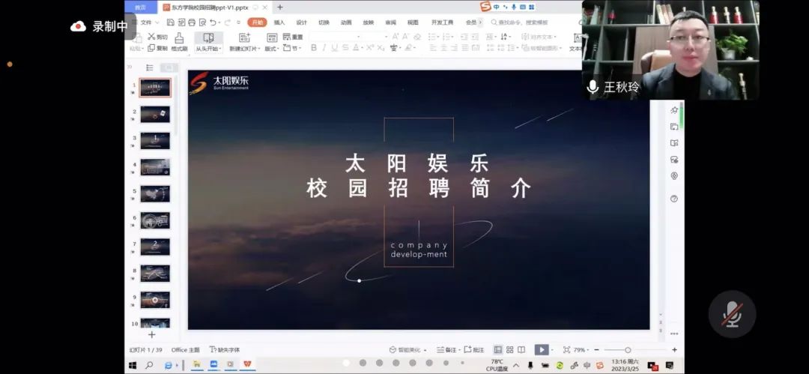Screen dimensions: 809x374
Task: Click the Comments (批注) button in status bar
Action: click(x=474, y=350)
